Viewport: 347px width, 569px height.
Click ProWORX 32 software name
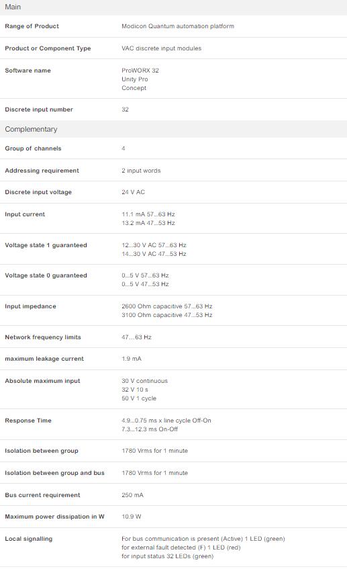coord(140,71)
